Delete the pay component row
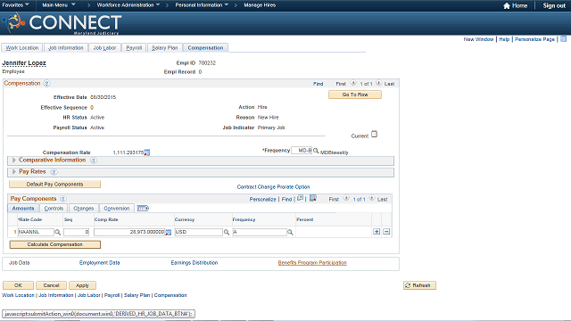Image resolution: width=571 pixels, height=321 pixels. 386,232
